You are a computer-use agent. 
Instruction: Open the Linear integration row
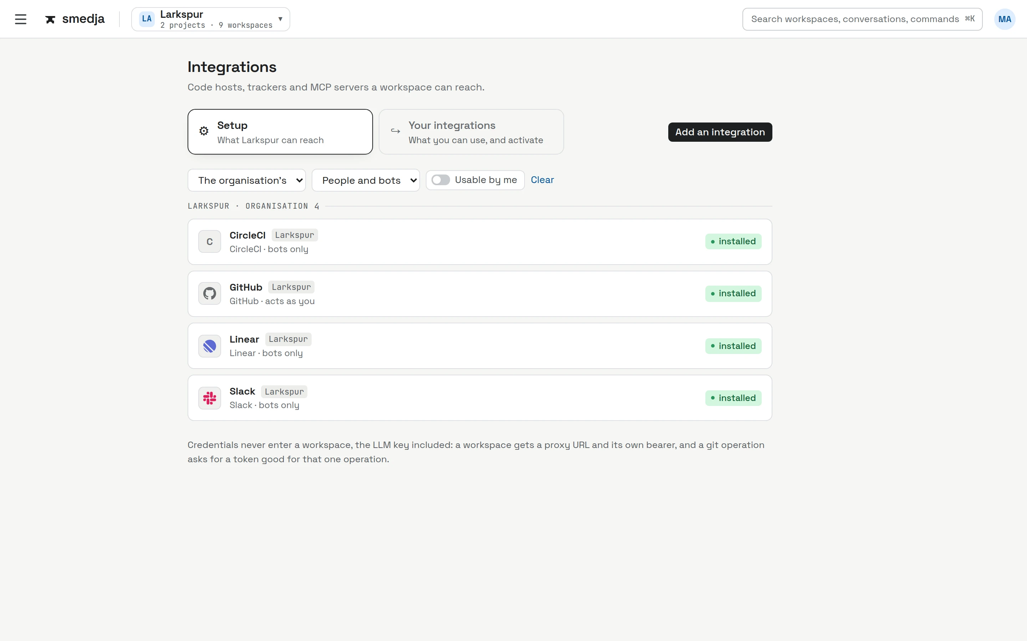[x=480, y=346]
